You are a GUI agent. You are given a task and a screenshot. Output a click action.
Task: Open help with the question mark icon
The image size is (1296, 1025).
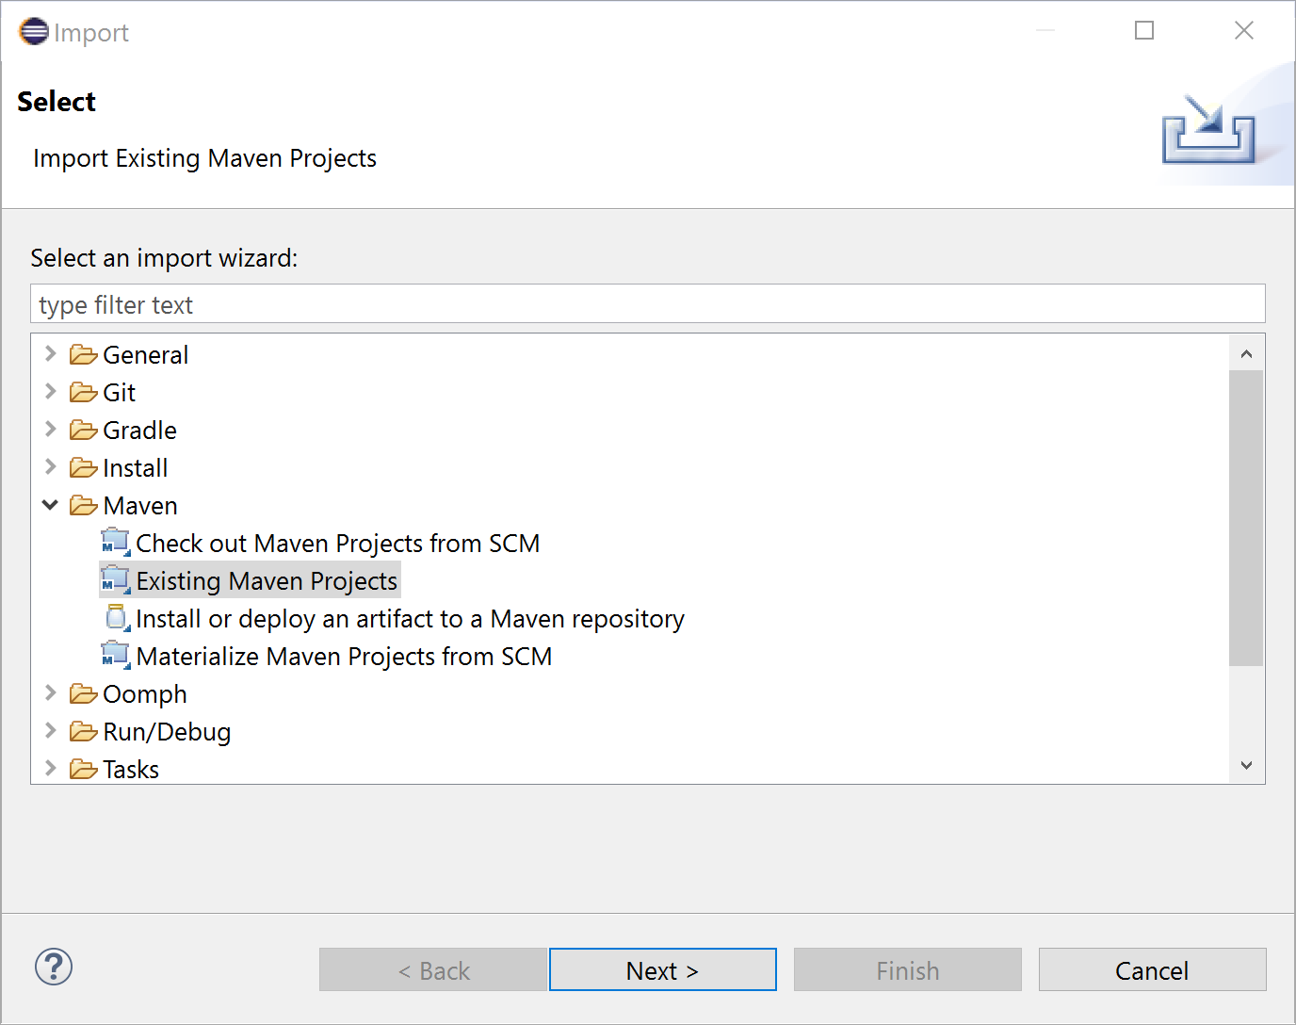click(54, 967)
